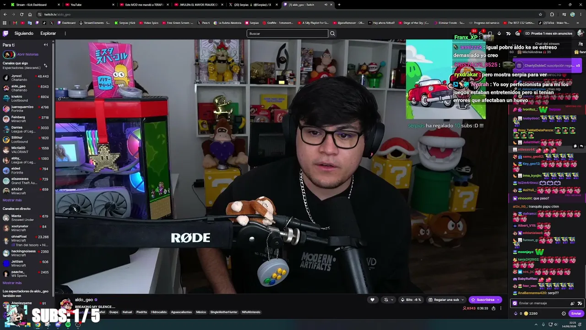This screenshot has height=330, width=586.
Task: Go to the Siguiendo tab
Action: (24, 33)
